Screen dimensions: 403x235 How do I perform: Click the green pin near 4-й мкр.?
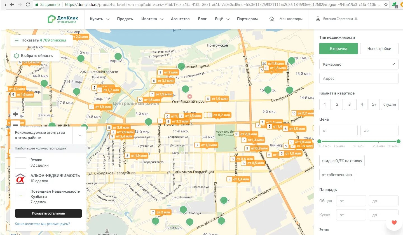click(81, 58)
